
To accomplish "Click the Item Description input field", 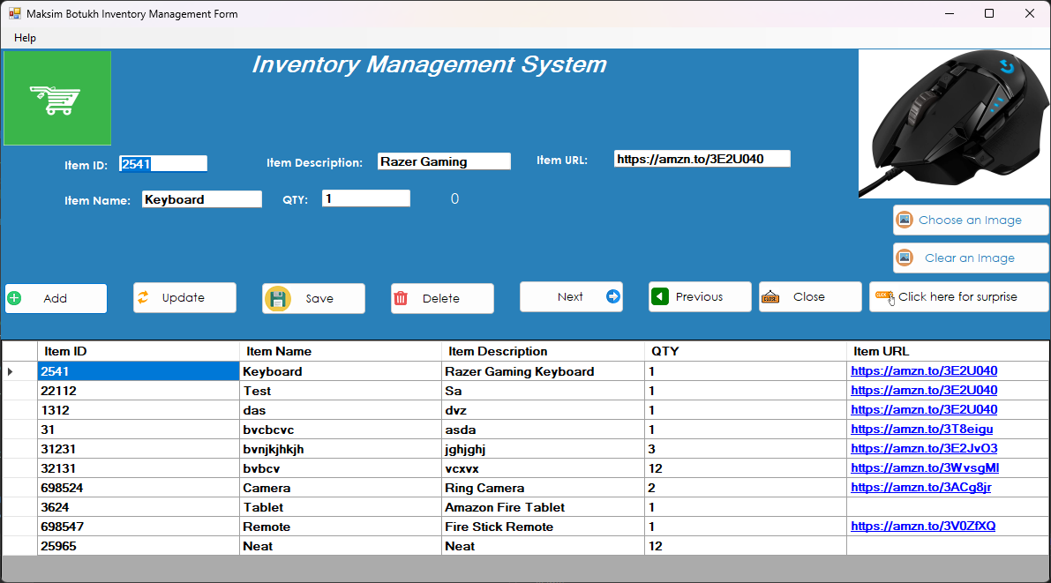I will point(444,161).
